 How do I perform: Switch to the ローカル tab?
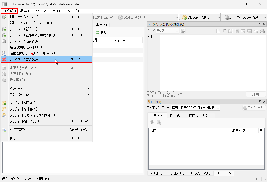point(175,115)
